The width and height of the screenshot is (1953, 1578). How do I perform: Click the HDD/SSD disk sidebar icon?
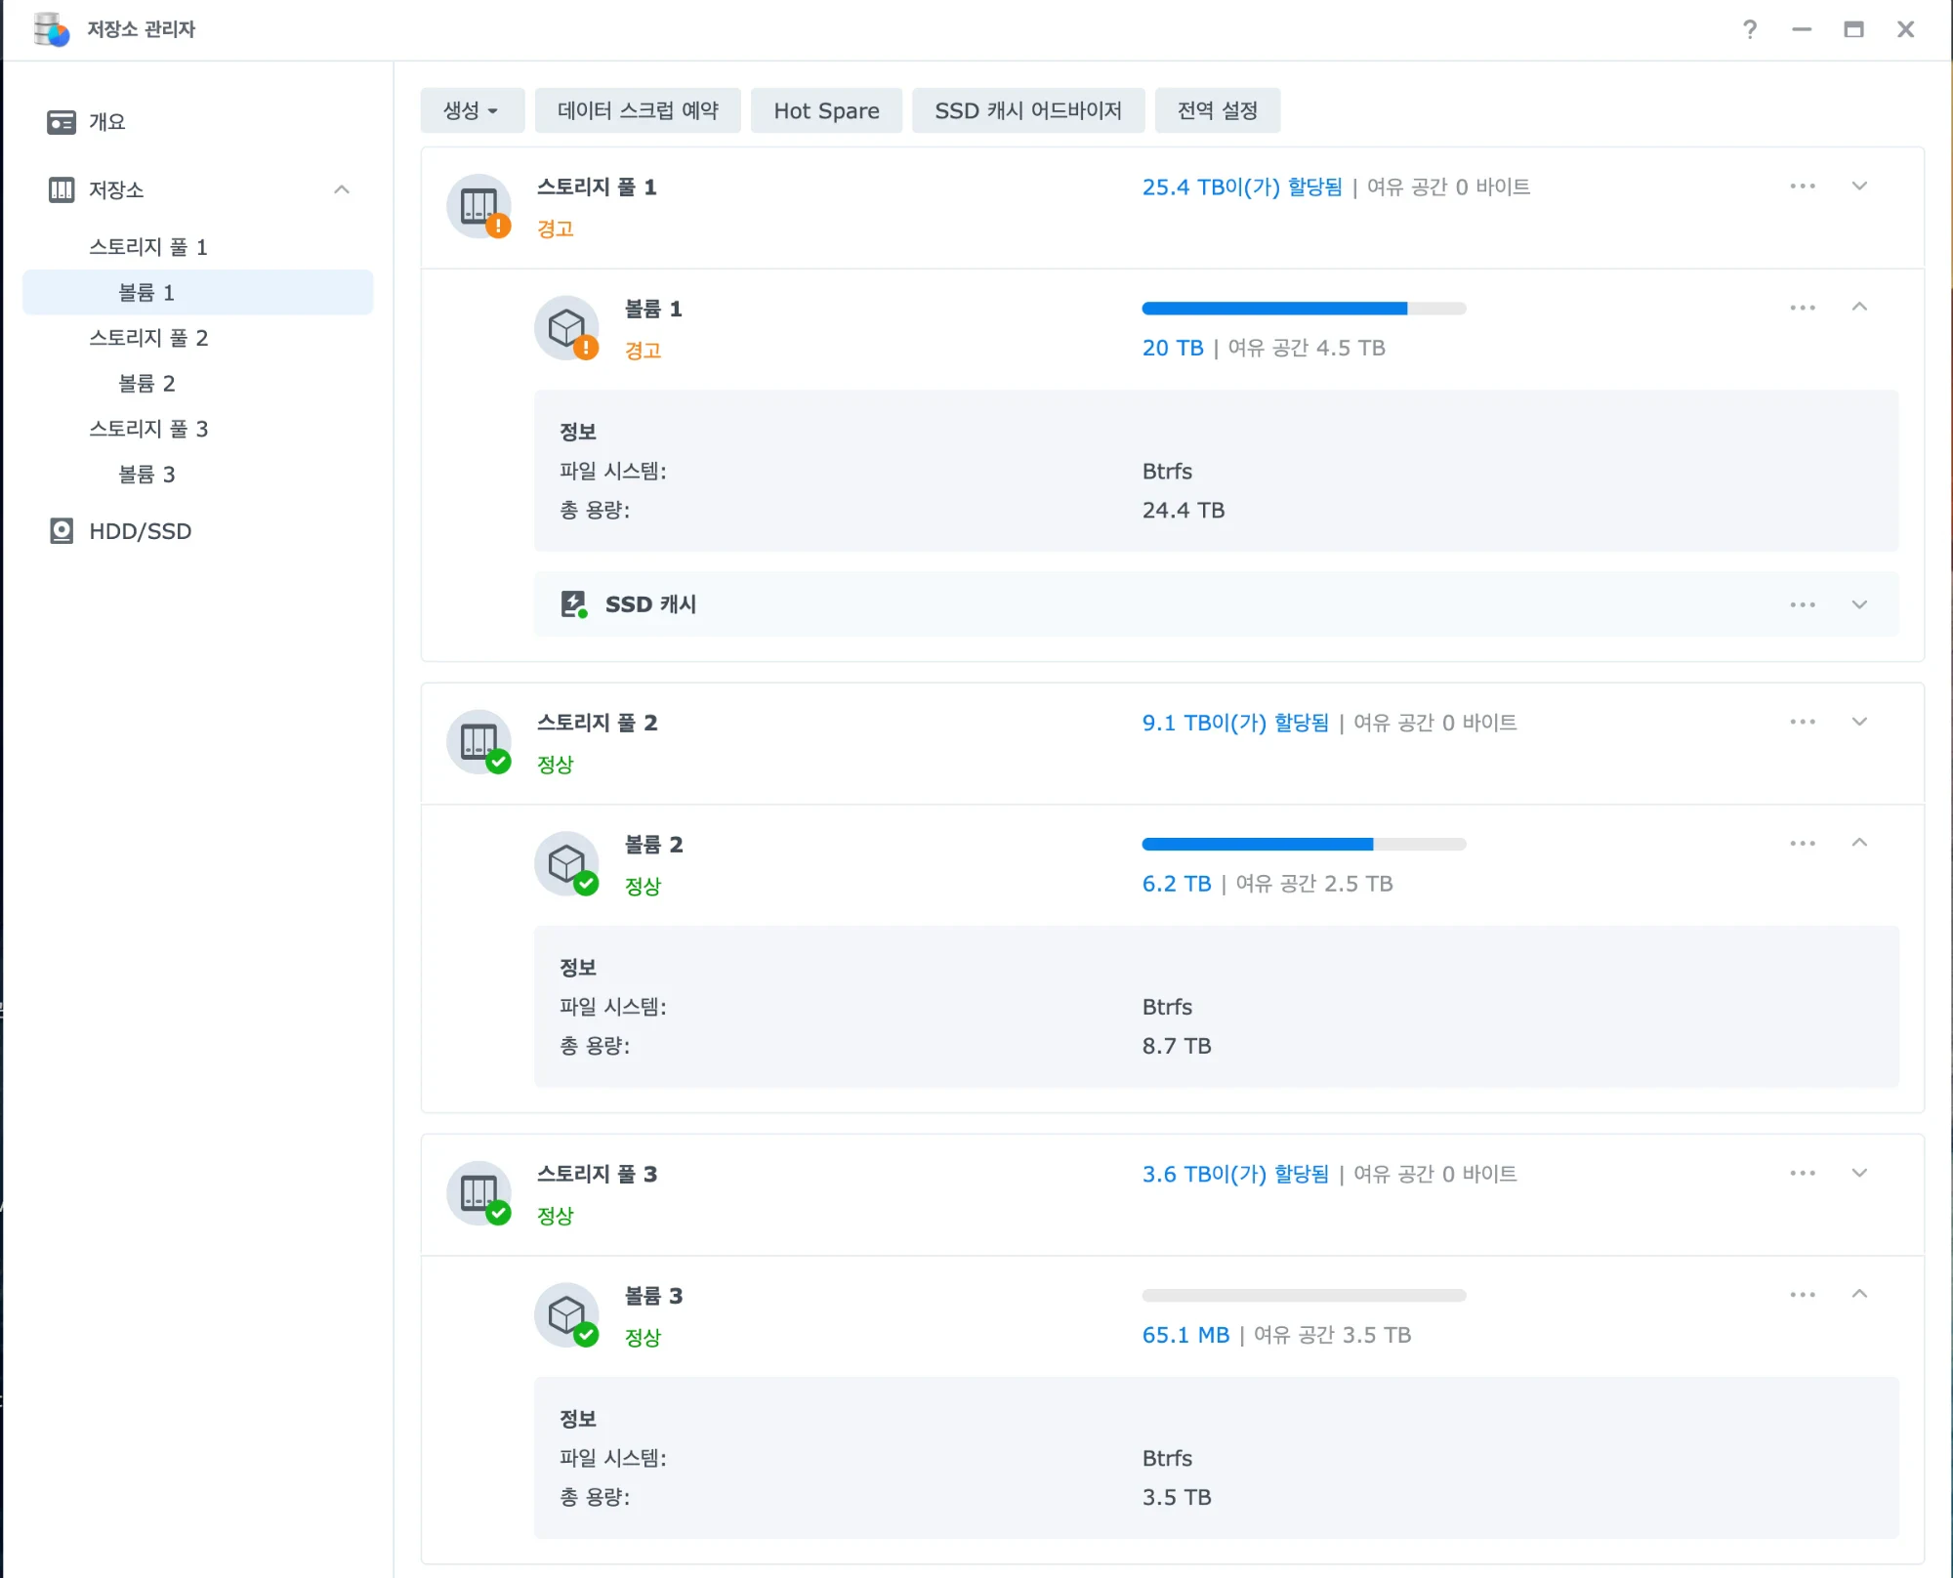62,531
